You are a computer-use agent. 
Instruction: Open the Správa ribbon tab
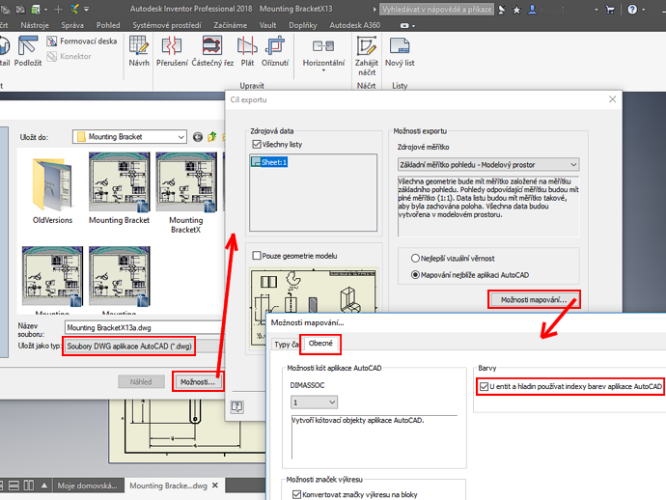point(72,25)
